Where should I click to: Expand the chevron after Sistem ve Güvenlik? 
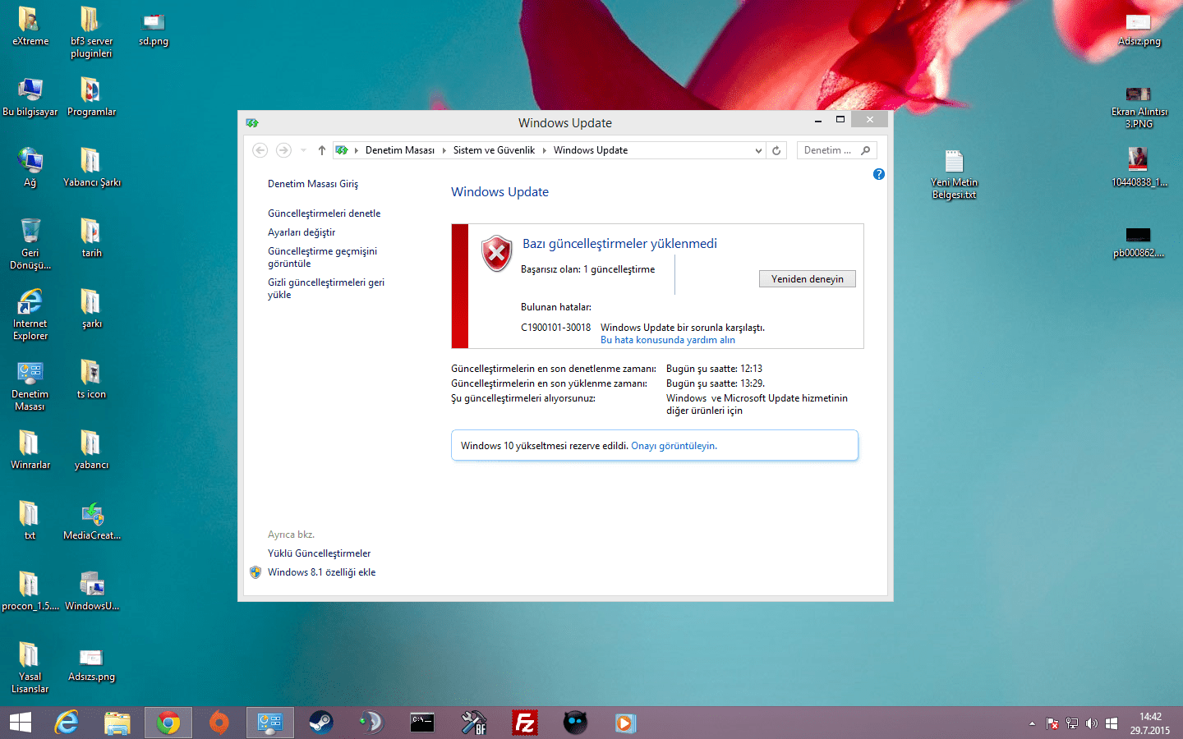point(544,150)
